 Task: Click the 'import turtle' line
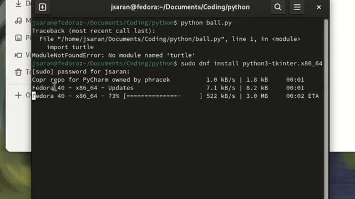click(x=70, y=47)
